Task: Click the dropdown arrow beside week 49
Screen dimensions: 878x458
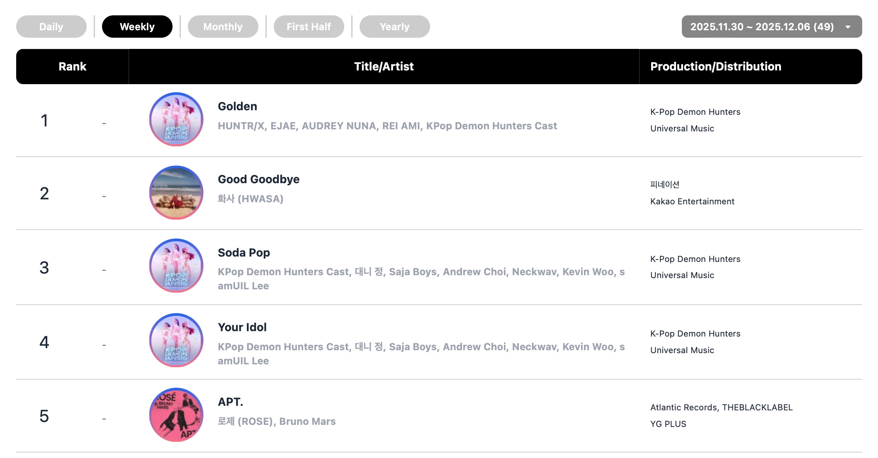Action: pos(848,27)
